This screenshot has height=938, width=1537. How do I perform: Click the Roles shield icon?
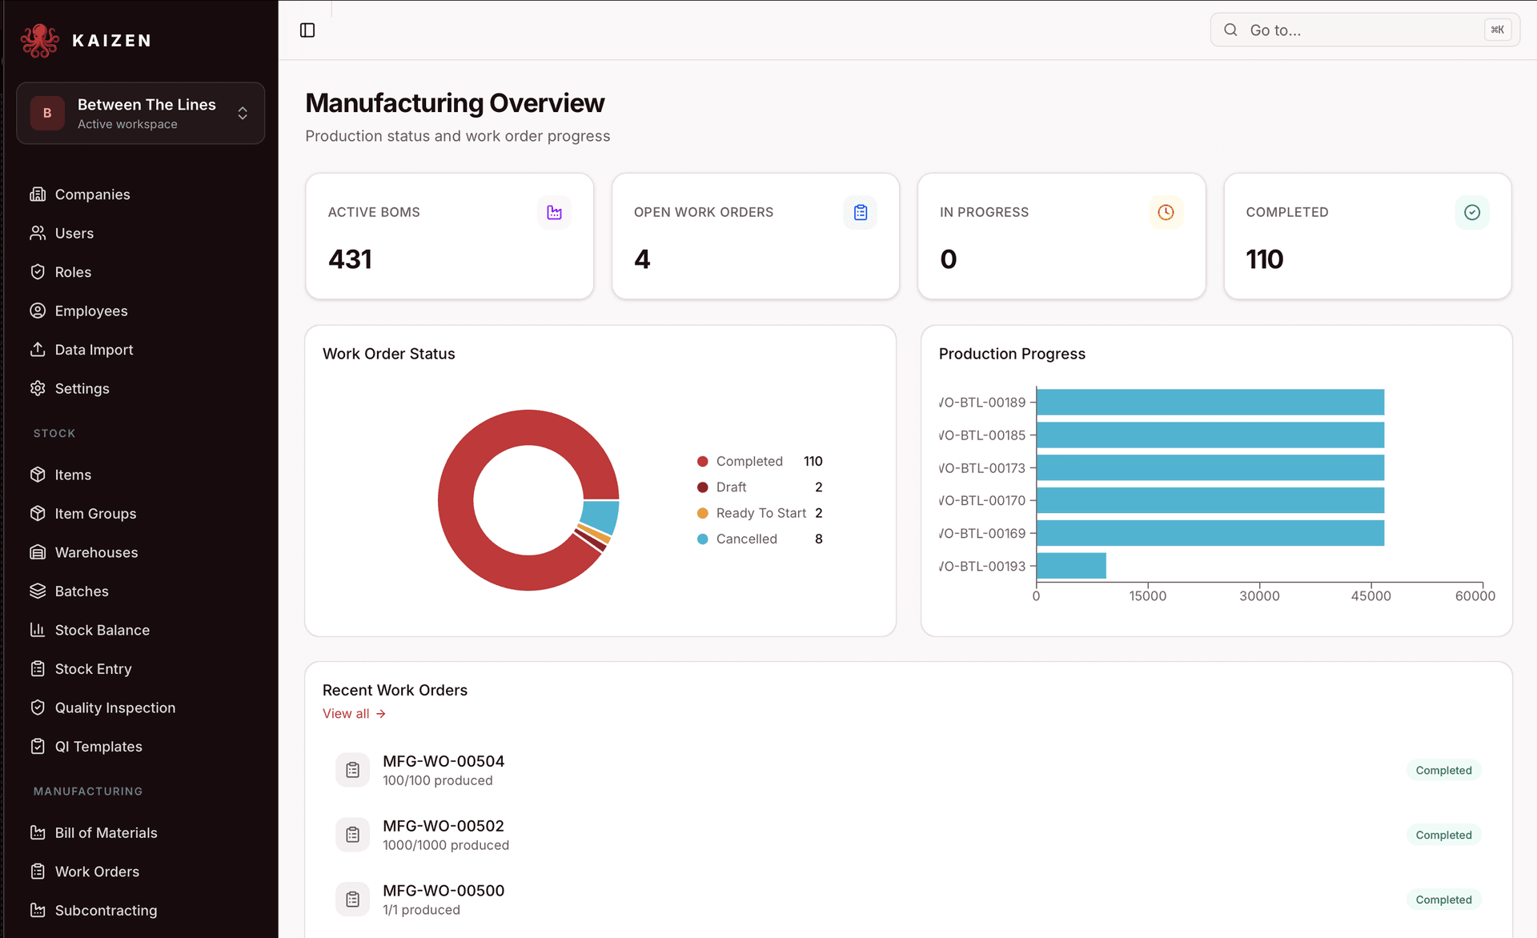click(38, 272)
